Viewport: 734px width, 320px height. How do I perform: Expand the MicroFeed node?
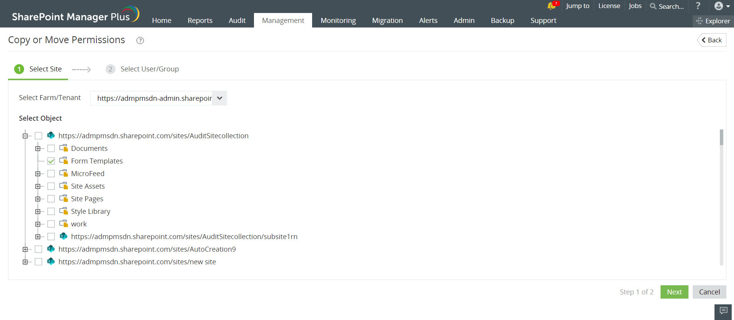click(38, 174)
